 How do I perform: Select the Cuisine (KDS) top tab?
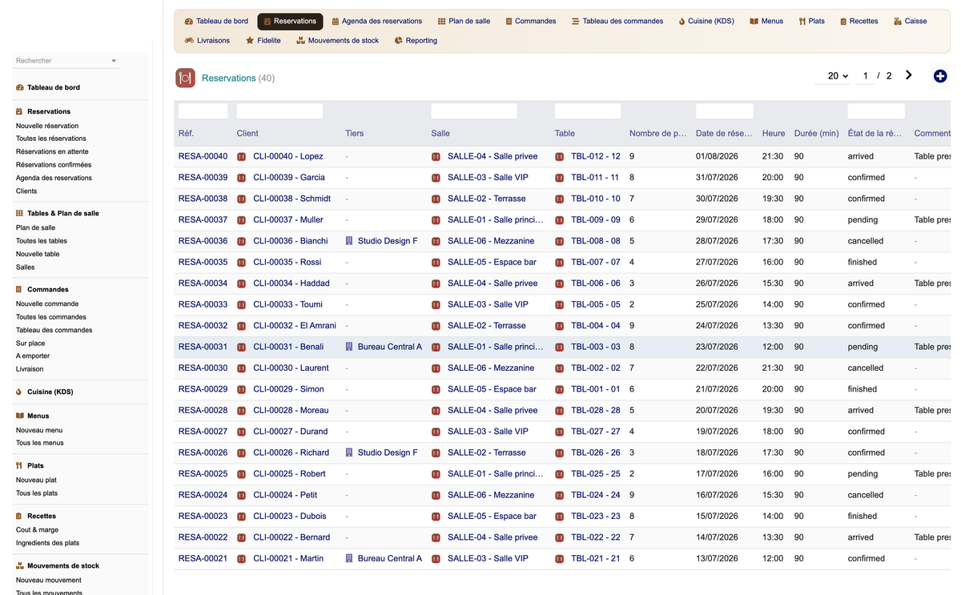coord(706,22)
